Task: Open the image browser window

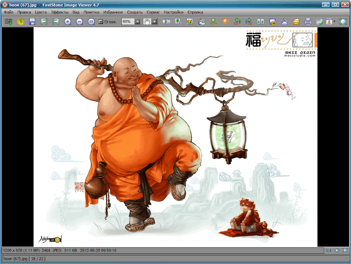Action: pyautogui.click(x=8, y=22)
